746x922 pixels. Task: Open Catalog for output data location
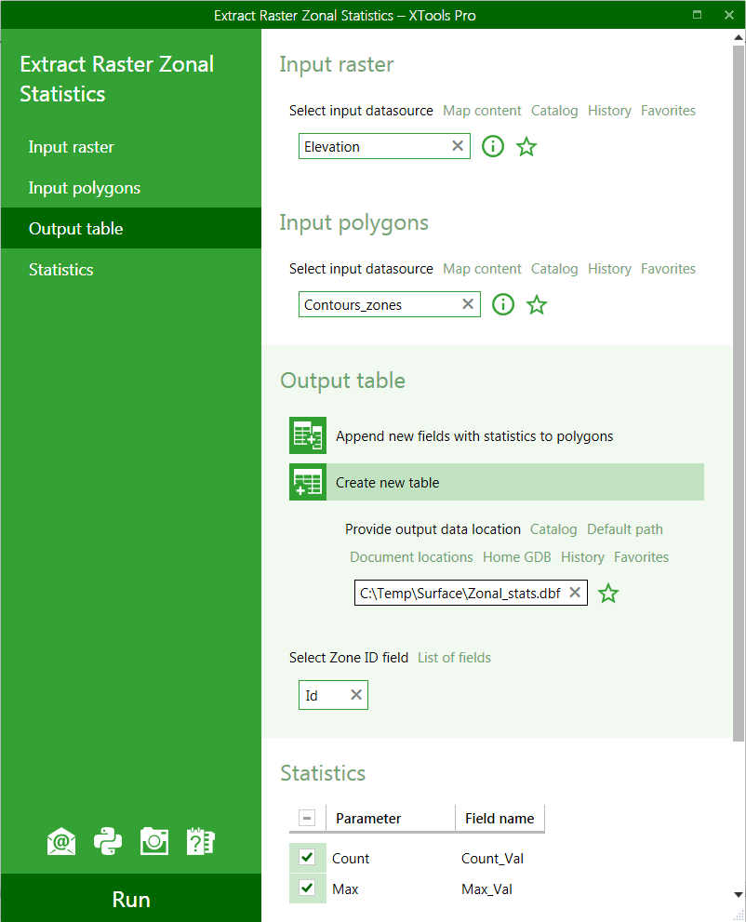[x=553, y=529]
